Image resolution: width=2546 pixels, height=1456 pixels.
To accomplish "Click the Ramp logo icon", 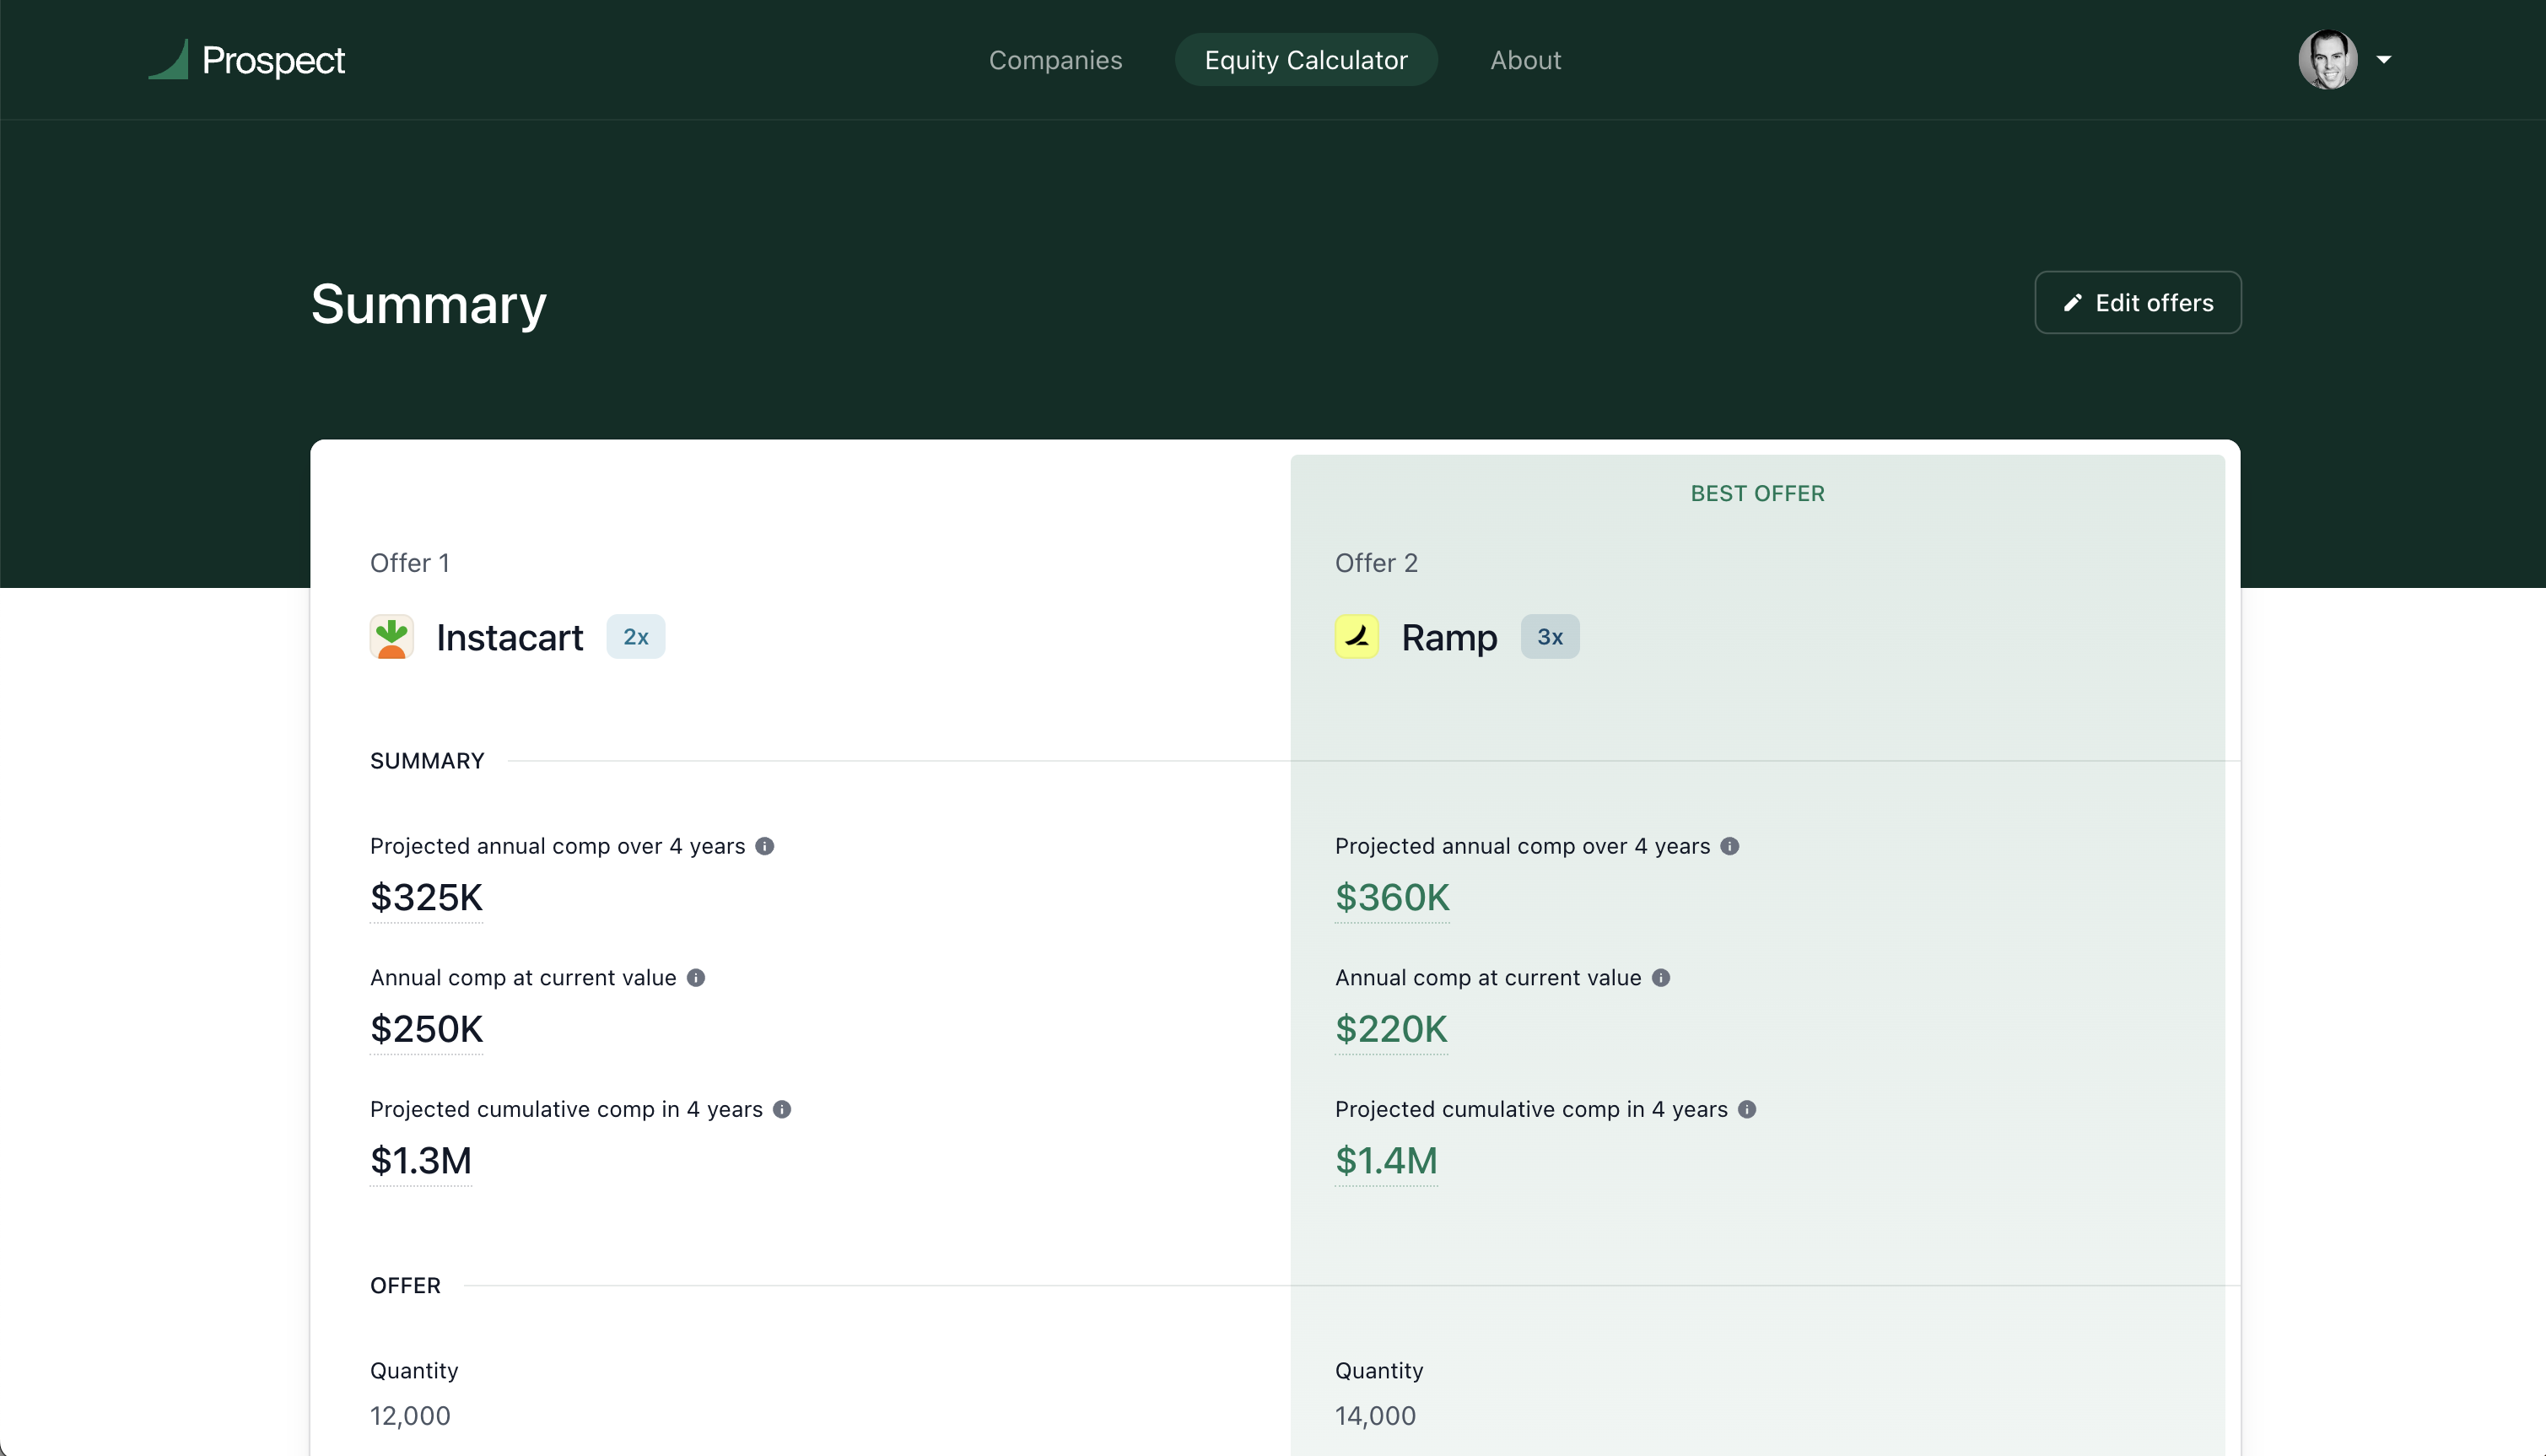I will pos(1356,637).
